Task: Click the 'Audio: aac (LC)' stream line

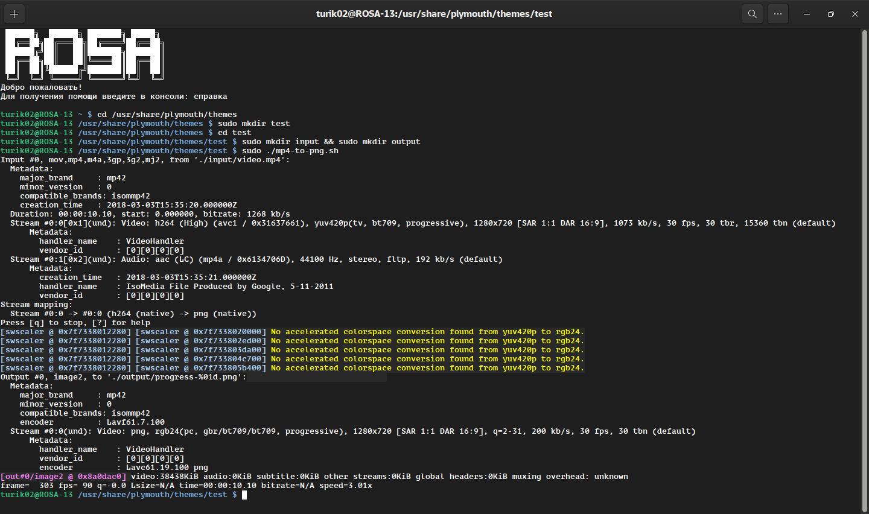Action: [x=256, y=259]
